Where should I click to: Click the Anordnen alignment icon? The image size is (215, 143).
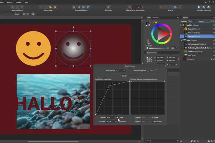tap(109, 7)
